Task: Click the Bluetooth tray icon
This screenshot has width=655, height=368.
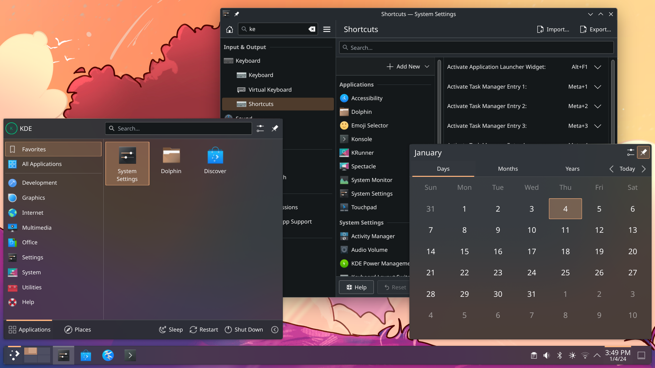Action: coord(559,355)
